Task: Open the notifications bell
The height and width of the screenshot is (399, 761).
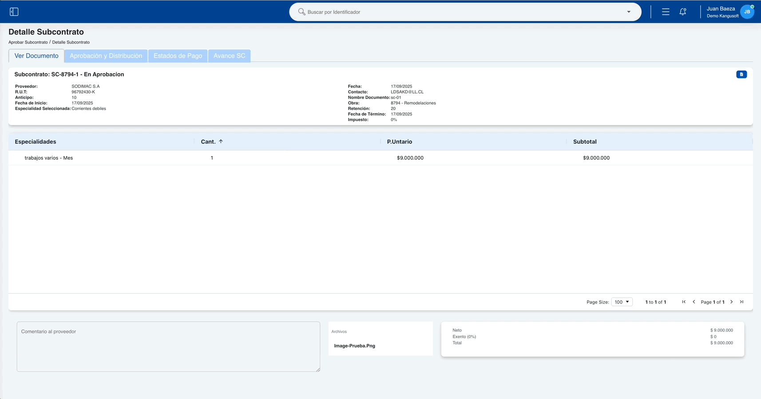Action: pyautogui.click(x=683, y=12)
